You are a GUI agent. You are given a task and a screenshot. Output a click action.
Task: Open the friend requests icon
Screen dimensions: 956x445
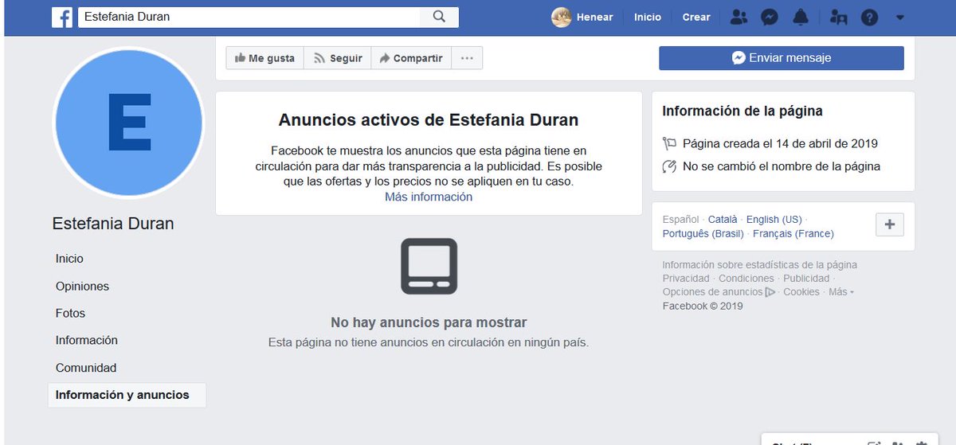(739, 17)
